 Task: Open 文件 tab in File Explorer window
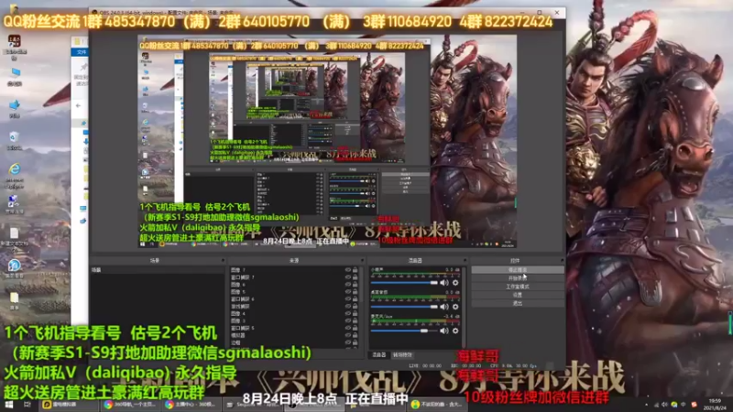click(x=82, y=52)
